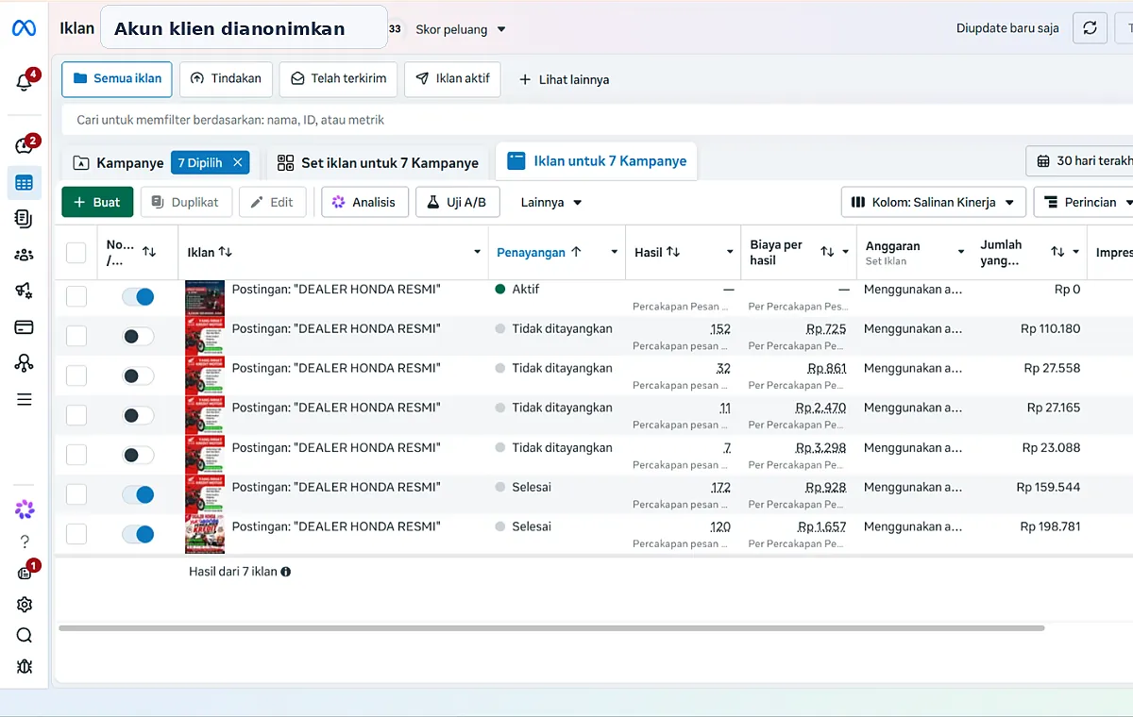
Task: Select the Tindakan tab
Action: coord(226,79)
